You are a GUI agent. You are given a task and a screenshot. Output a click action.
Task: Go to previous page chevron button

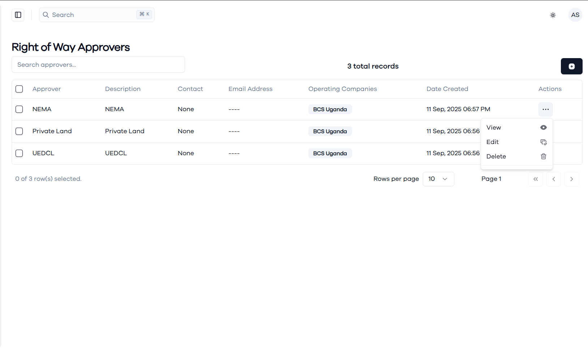point(554,179)
